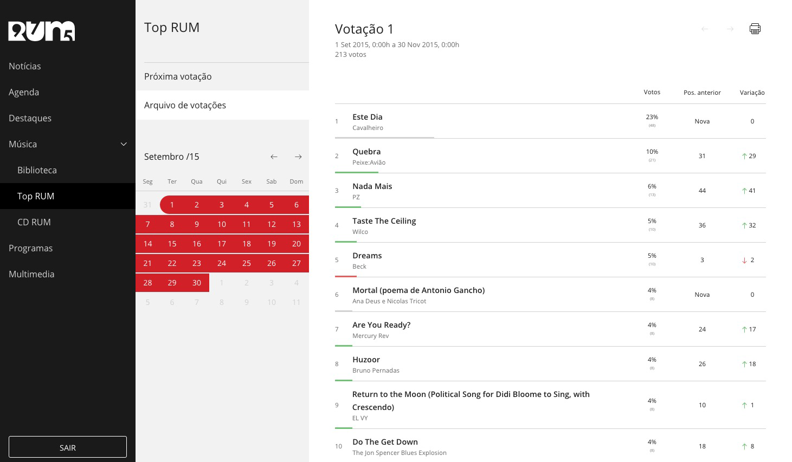Open song Dreams by Beck

click(367, 256)
